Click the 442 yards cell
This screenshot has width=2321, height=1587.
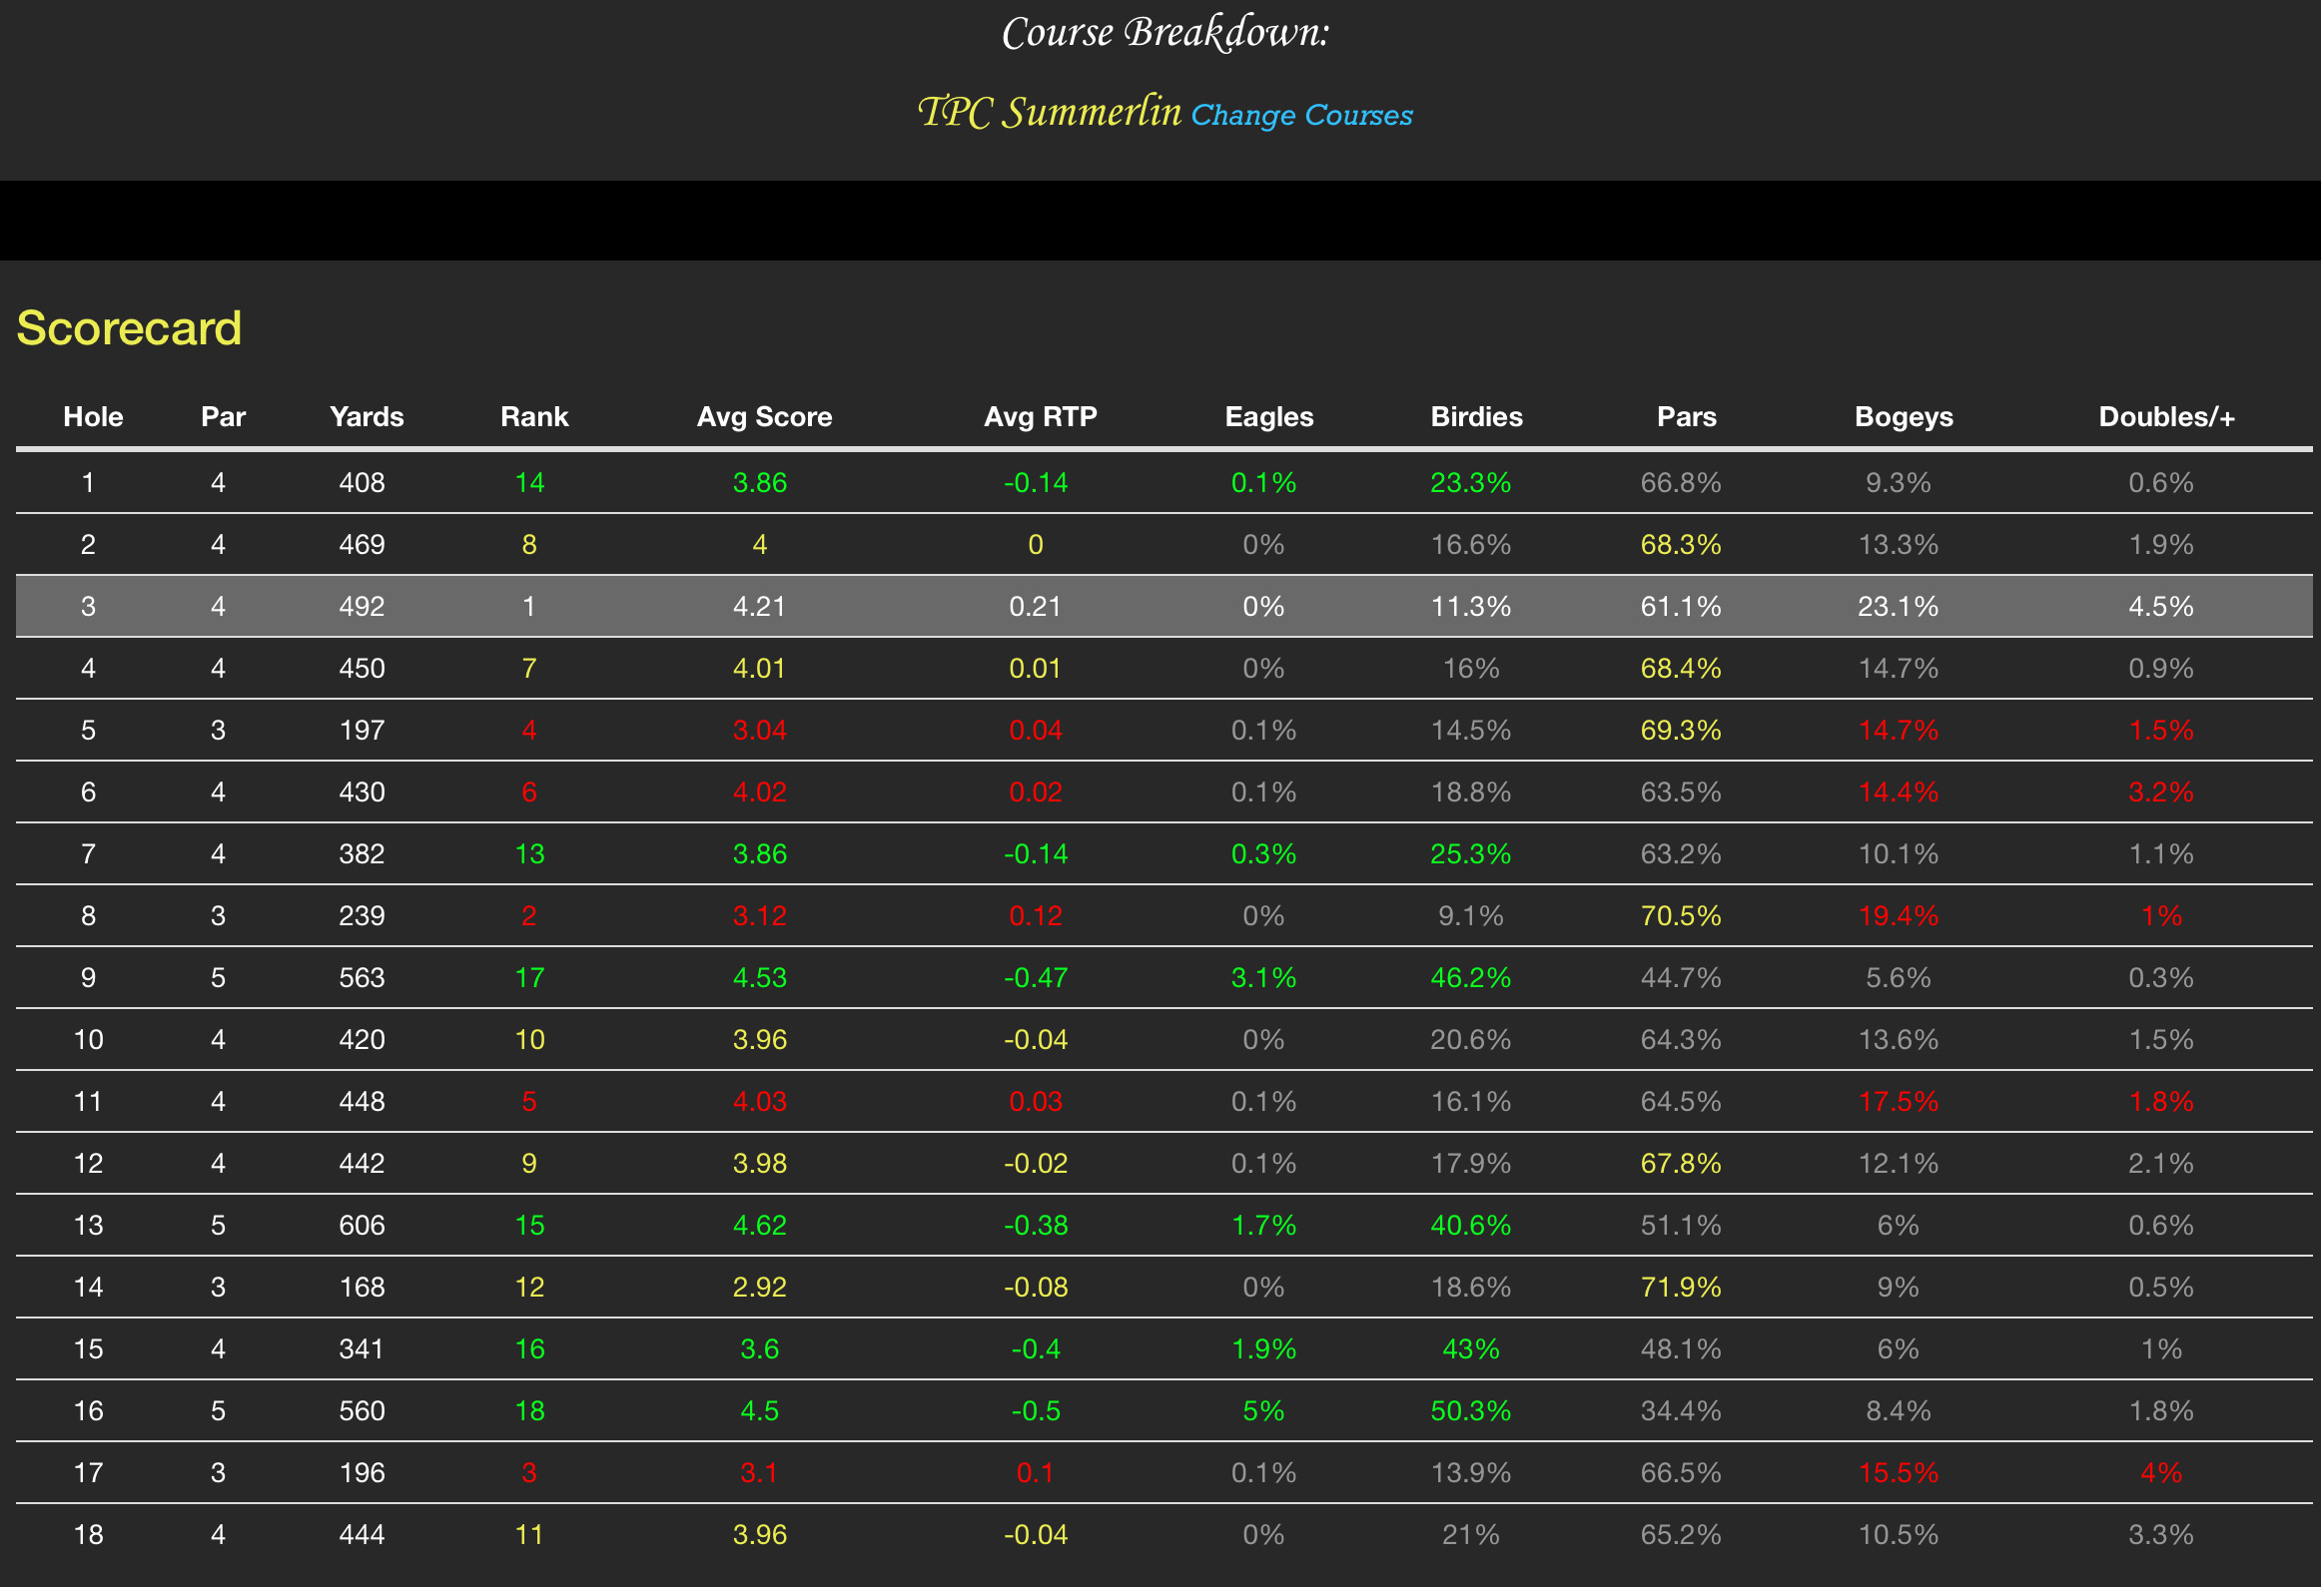pos(362,1163)
